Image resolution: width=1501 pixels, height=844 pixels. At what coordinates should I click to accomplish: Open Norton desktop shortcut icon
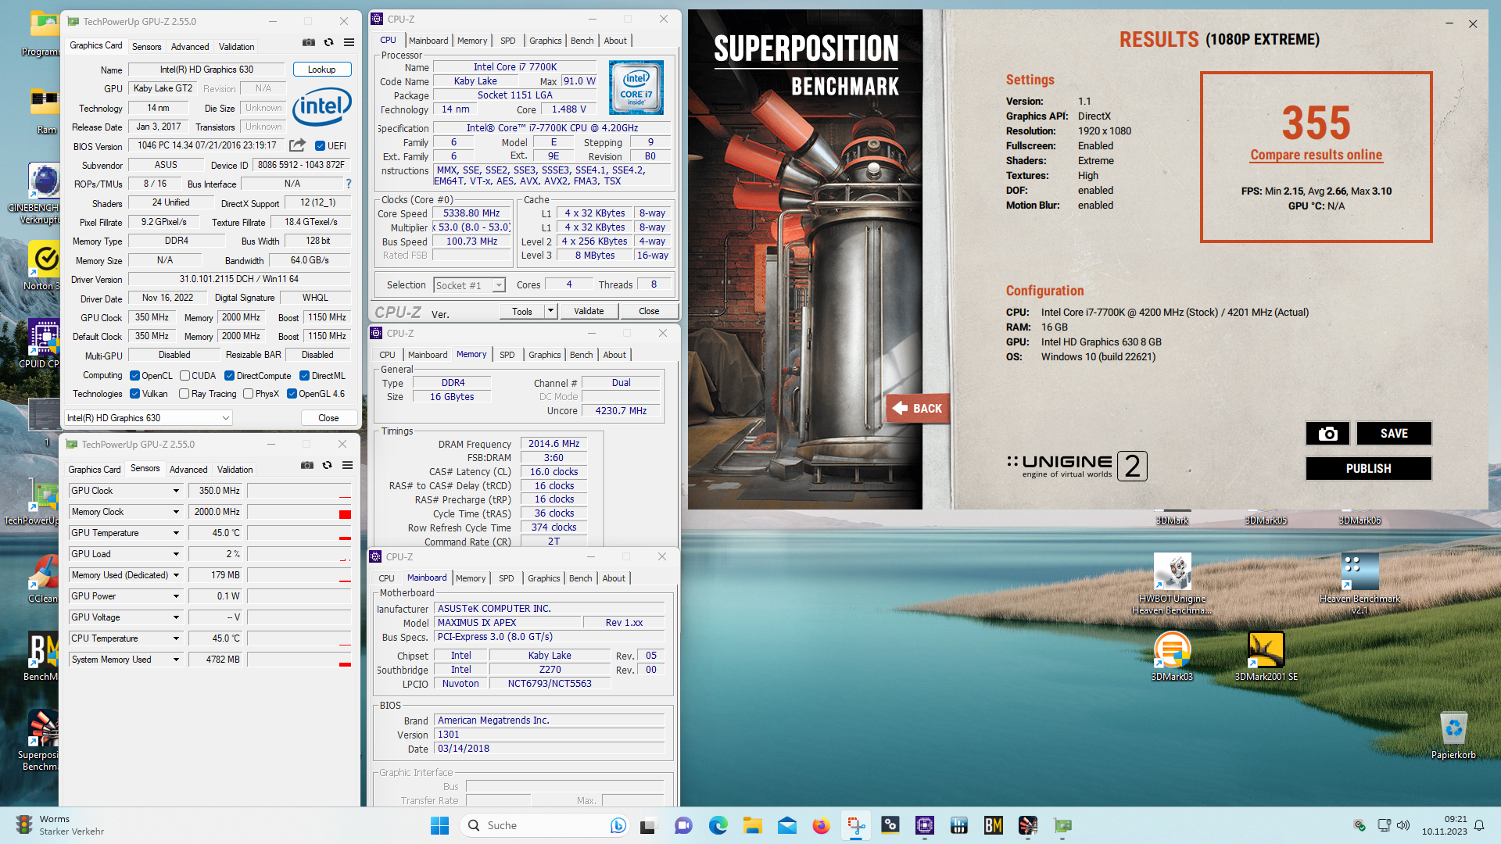tap(44, 266)
